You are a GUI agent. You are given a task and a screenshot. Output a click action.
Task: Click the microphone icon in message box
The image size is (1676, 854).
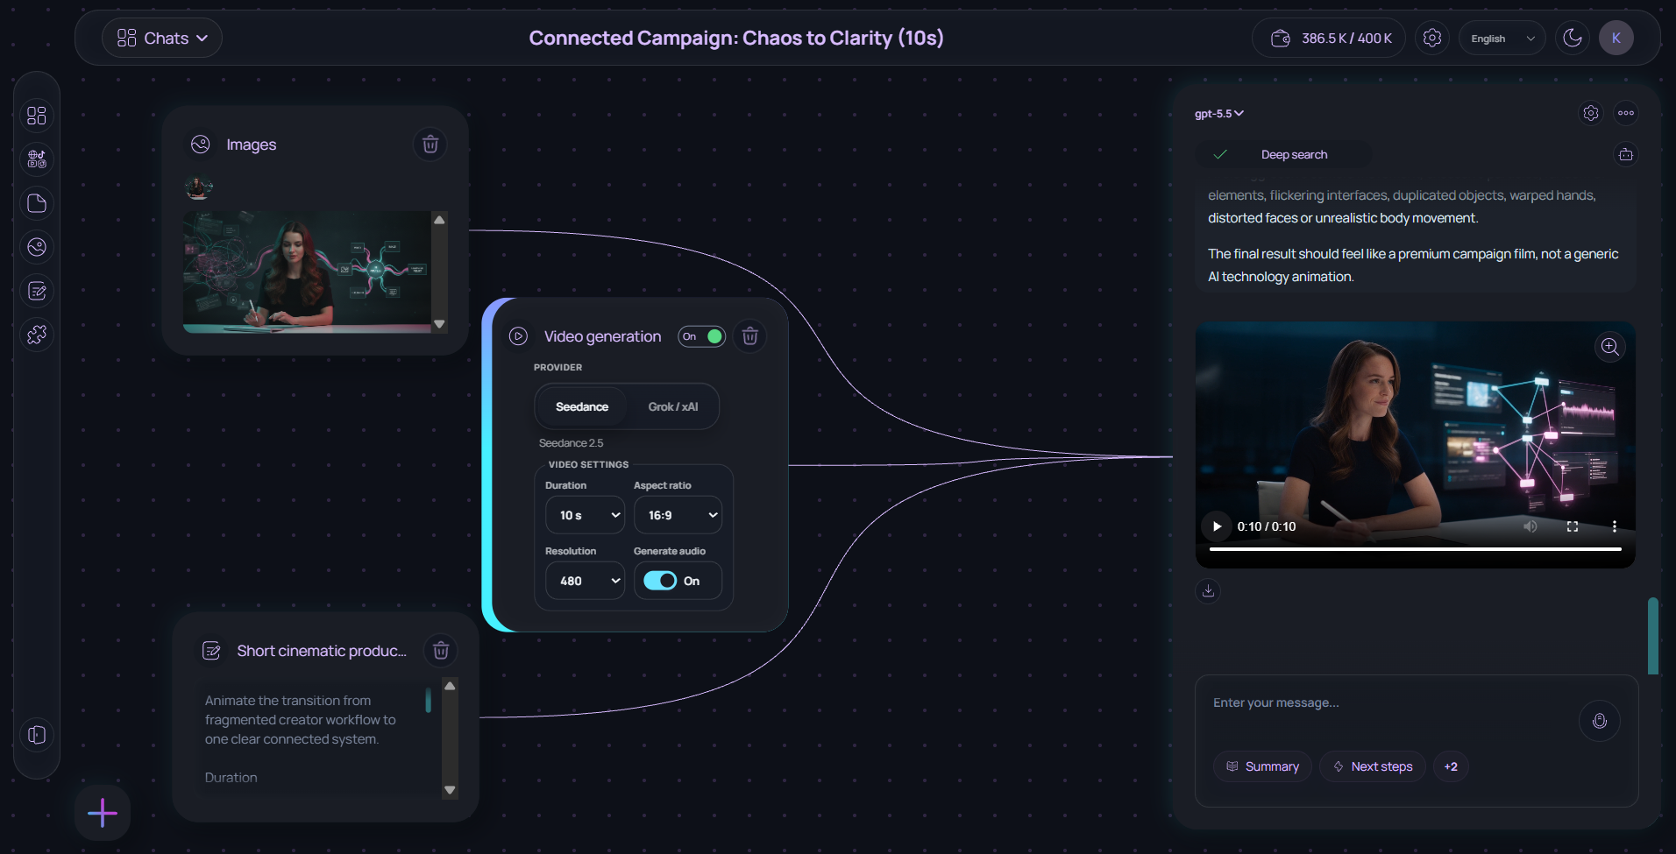coord(1600,721)
